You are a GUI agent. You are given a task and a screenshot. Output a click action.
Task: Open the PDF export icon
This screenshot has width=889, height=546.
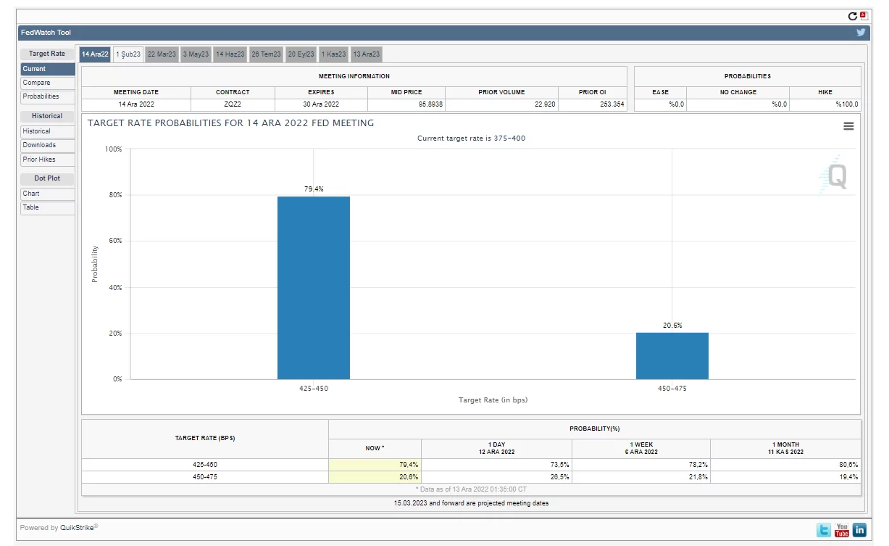pyautogui.click(x=863, y=15)
